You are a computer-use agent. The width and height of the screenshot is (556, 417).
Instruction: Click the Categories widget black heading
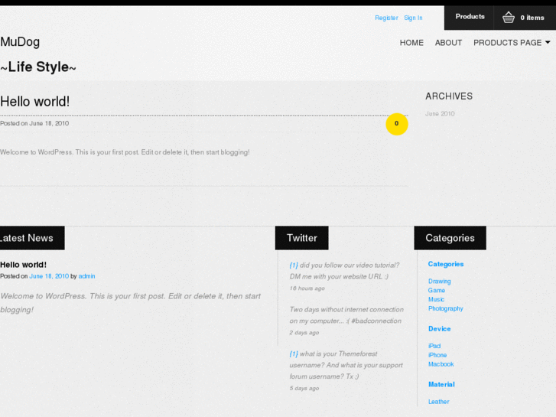point(450,238)
